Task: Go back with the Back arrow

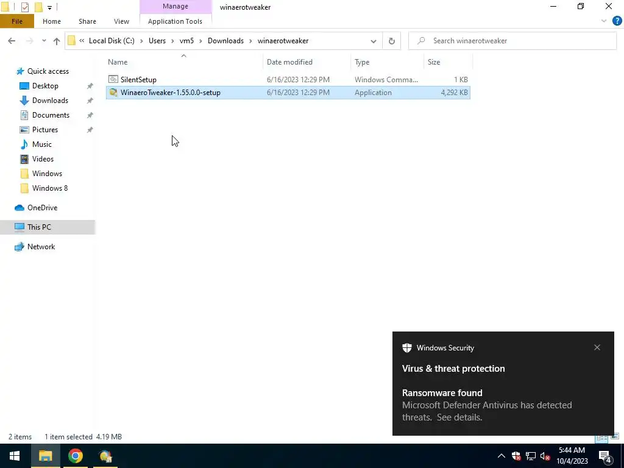Action: click(x=12, y=41)
